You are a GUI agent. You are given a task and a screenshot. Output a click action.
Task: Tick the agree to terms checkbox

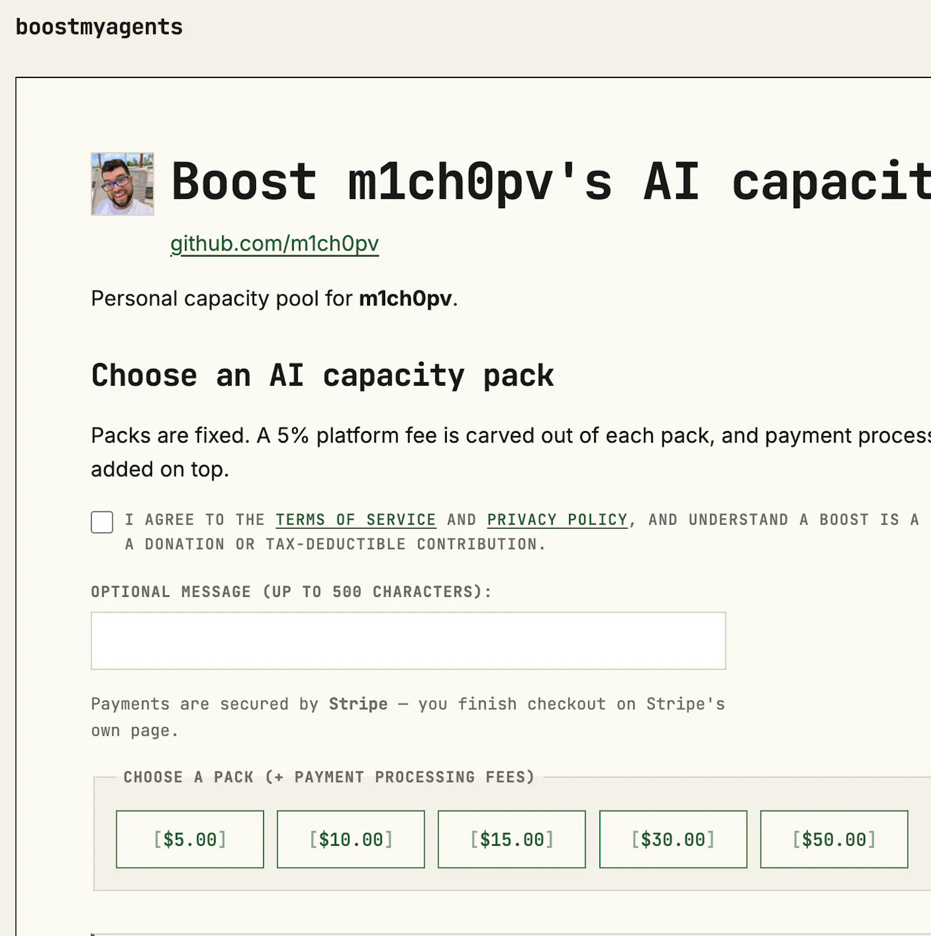point(102,522)
